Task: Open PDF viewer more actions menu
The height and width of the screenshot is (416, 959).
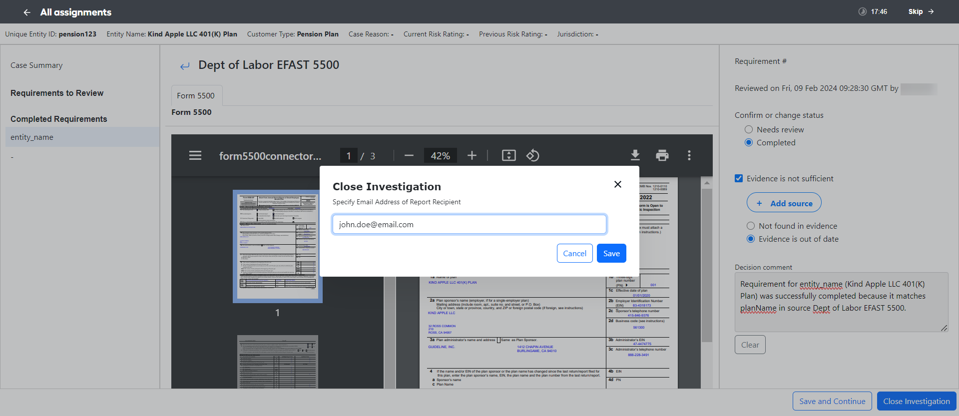Action: [x=689, y=155]
